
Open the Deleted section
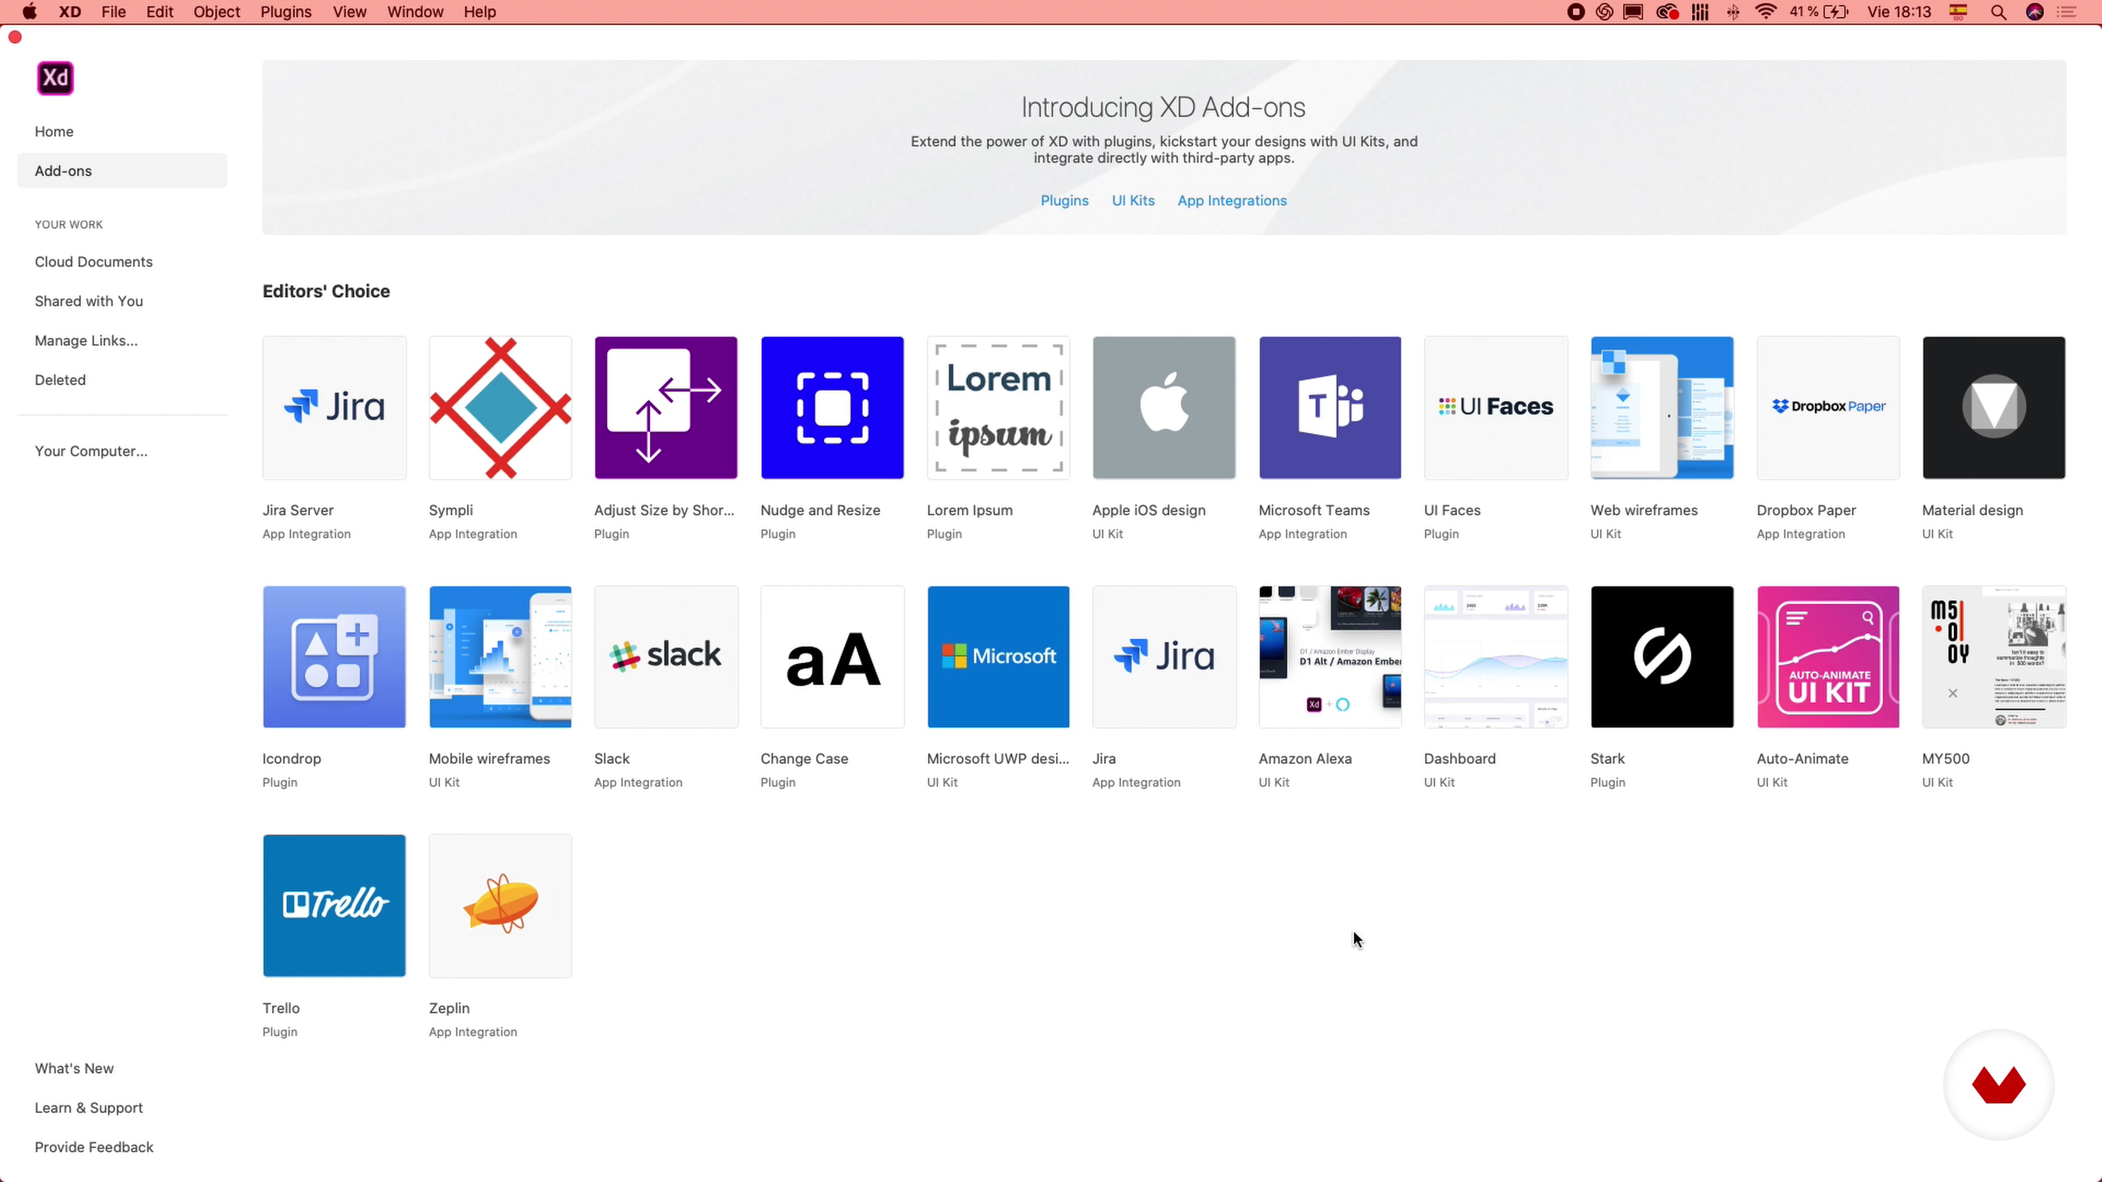pos(60,379)
